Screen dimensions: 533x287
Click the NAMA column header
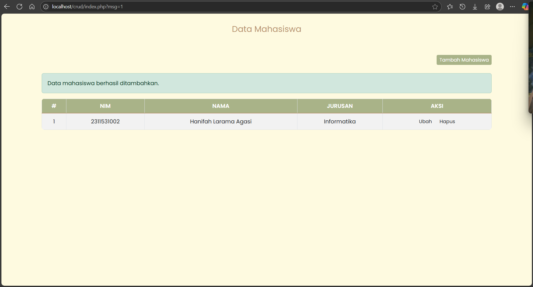221,106
